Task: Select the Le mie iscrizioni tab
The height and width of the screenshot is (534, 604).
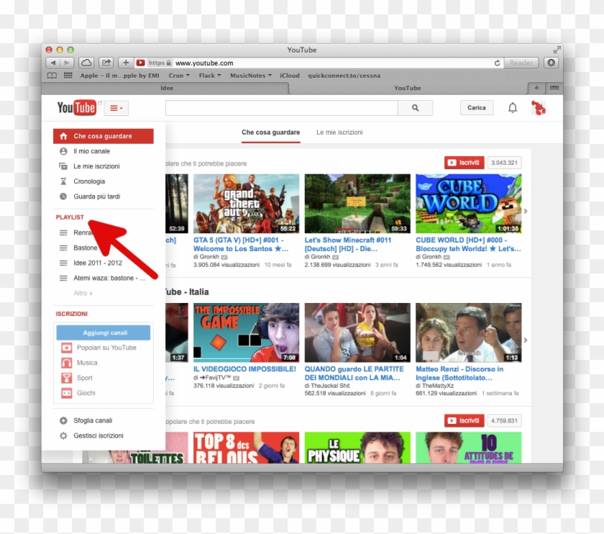Action: (x=339, y=132)
